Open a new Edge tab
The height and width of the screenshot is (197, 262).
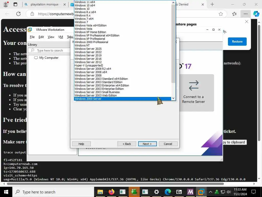pyautogui.click(x=212, y=4)
